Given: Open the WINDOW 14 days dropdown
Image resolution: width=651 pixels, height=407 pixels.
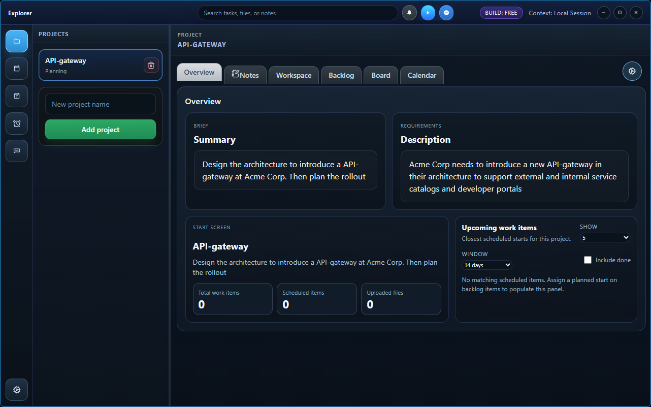Looking at the screenshot, I should coord(487,265).
